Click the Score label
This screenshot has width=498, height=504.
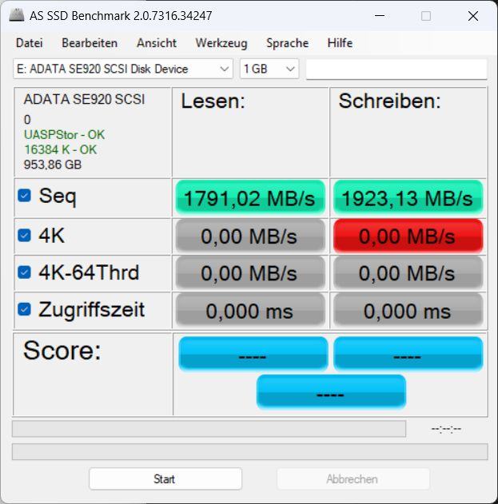62,351
